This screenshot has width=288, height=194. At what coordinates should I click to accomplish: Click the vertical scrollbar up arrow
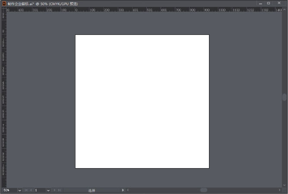pos(285,9)
